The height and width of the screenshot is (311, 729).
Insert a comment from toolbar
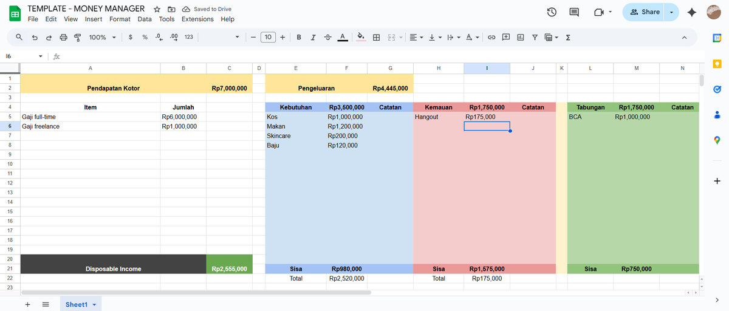pyautogui.click(x=506, y=37)
